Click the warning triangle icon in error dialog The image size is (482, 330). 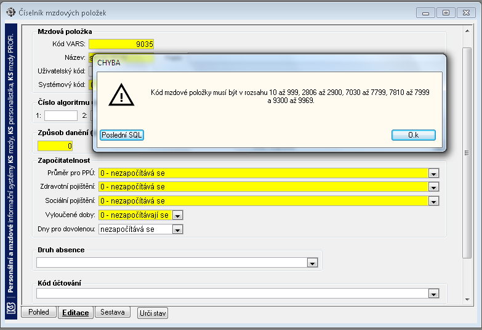[x=121, y=94]
